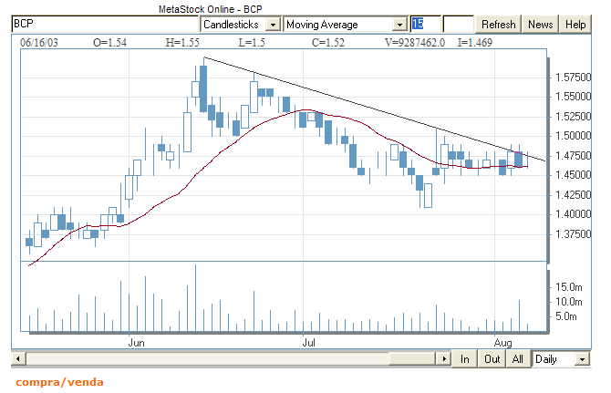Click the 1.37500 price axis label
611x393 pixels.
pyautogui.click(x=573, y=234)
